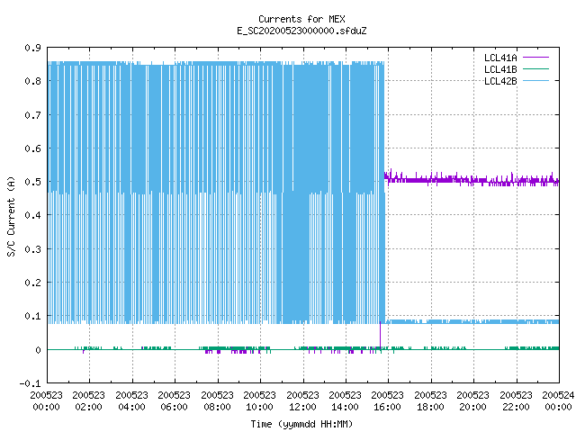Click the 0.3 y-axis tick value

pyautogui.click(x=32, y=249)
